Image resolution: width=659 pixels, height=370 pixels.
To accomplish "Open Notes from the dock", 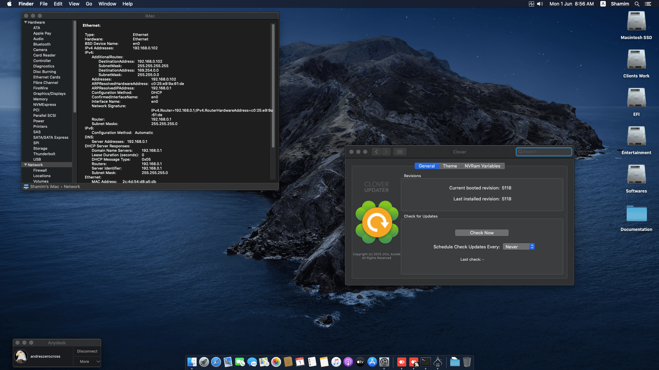I will click(x=324, y=362).
